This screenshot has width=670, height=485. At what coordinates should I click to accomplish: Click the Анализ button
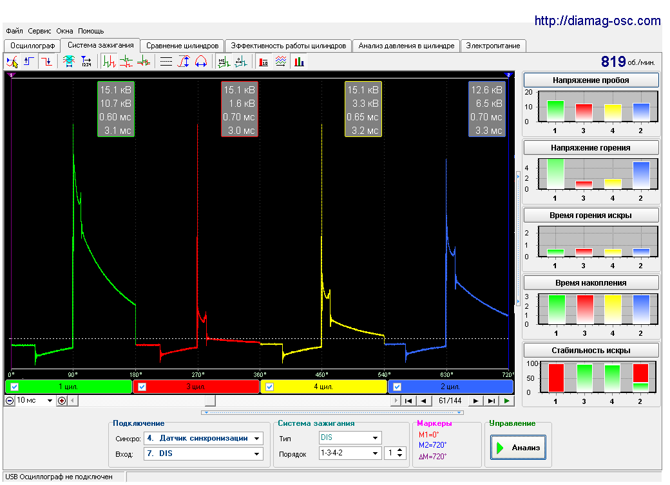pos(519,448)
